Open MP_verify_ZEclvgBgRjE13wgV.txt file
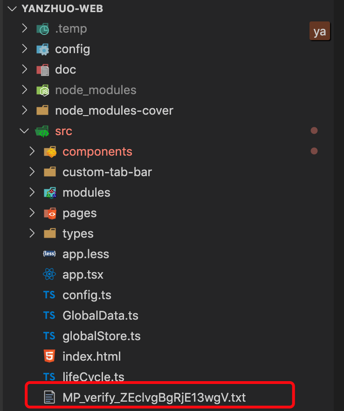The width and height of the screenshot is (344, 411). [x=154, y=397]
